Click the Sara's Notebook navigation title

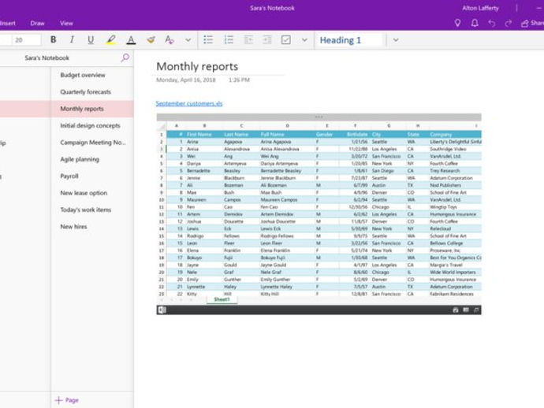(x=47, y=57)
